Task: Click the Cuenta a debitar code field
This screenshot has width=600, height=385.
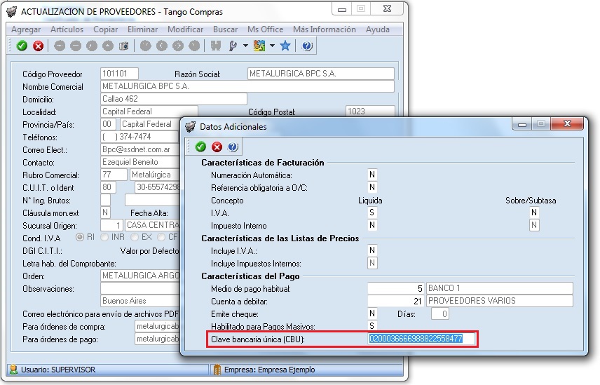Action: pyautogui.click(x=396, y=301)
